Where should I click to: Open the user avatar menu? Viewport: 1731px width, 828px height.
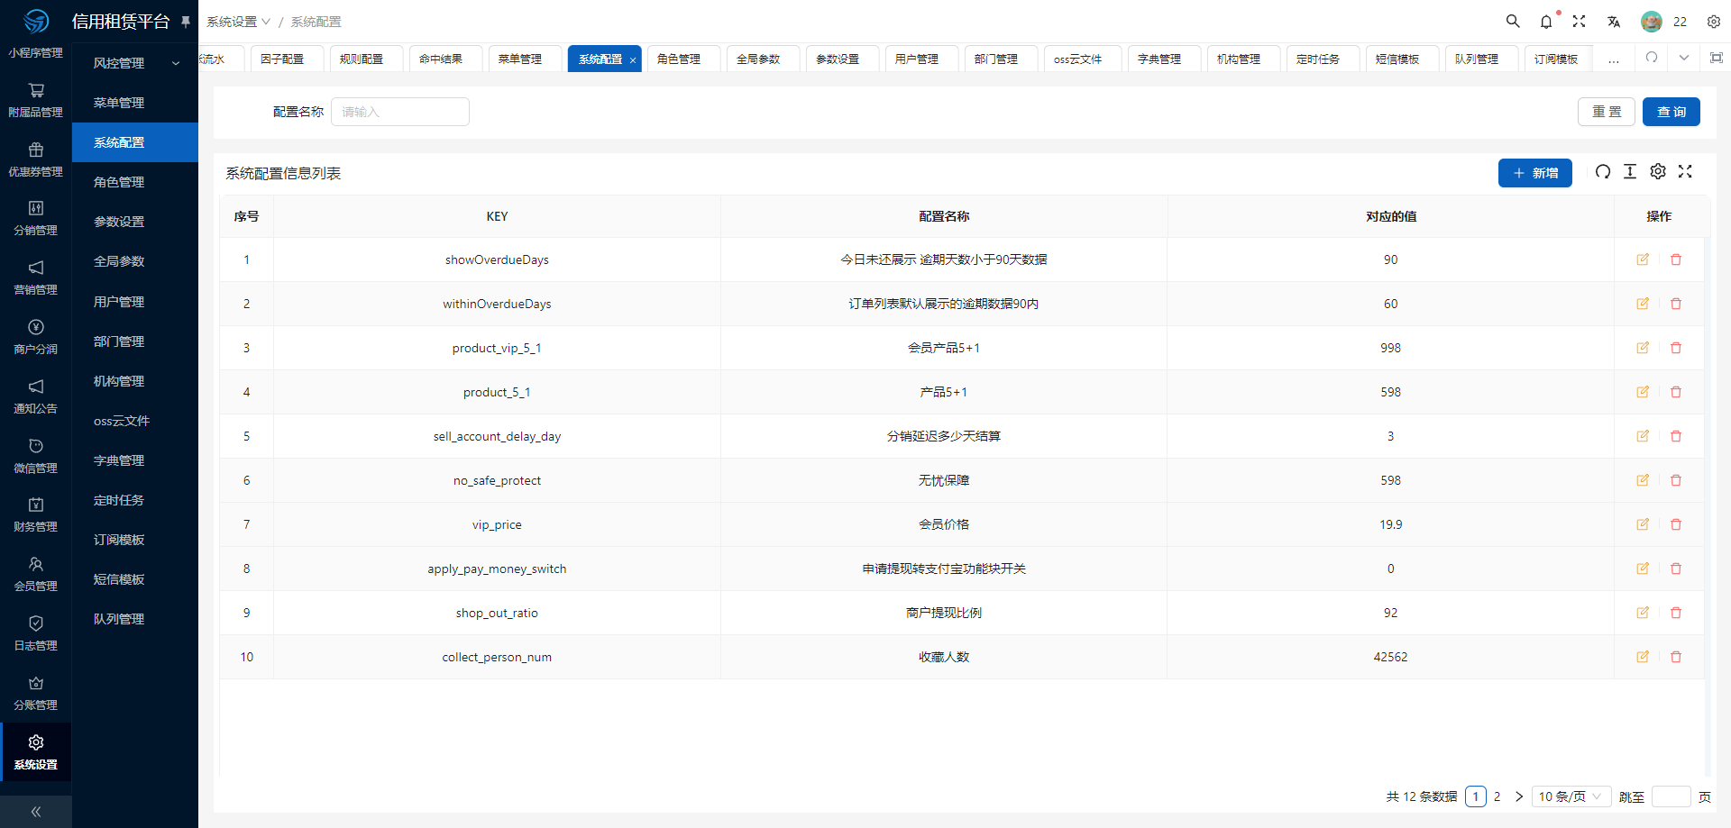click(1652, 22)
